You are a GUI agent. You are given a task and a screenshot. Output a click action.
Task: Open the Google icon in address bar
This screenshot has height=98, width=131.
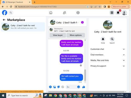(87, 7)
